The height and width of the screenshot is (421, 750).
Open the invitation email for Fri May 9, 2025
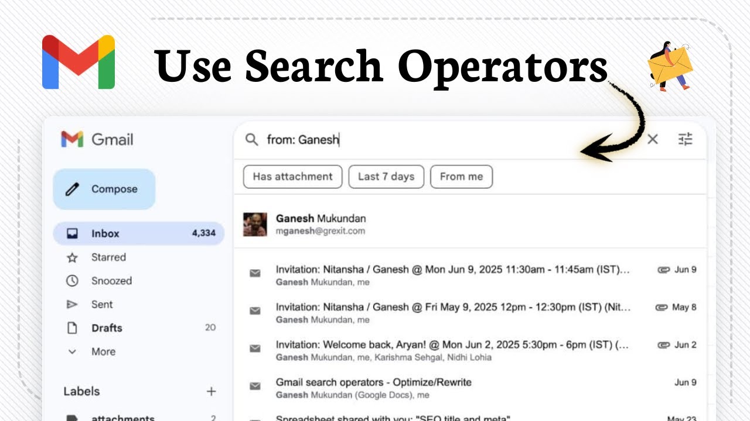point(470,313)
